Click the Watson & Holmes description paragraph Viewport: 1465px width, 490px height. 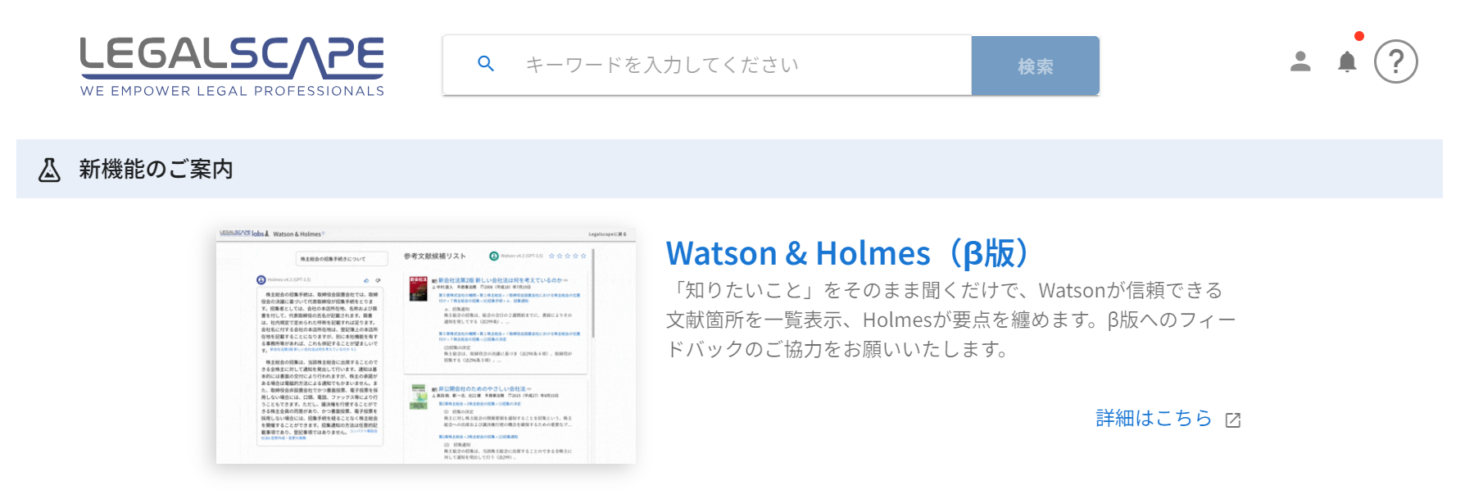coord(950,320)
